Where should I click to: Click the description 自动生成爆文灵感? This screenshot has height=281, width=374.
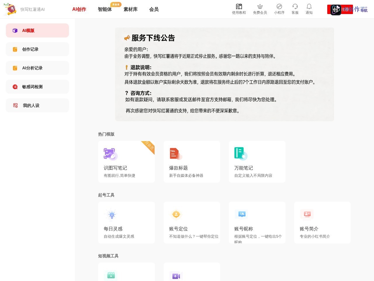click(119, 237)
